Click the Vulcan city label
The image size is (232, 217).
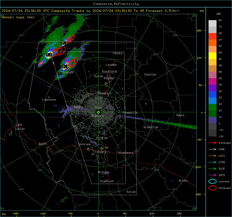tap(131, 192)
